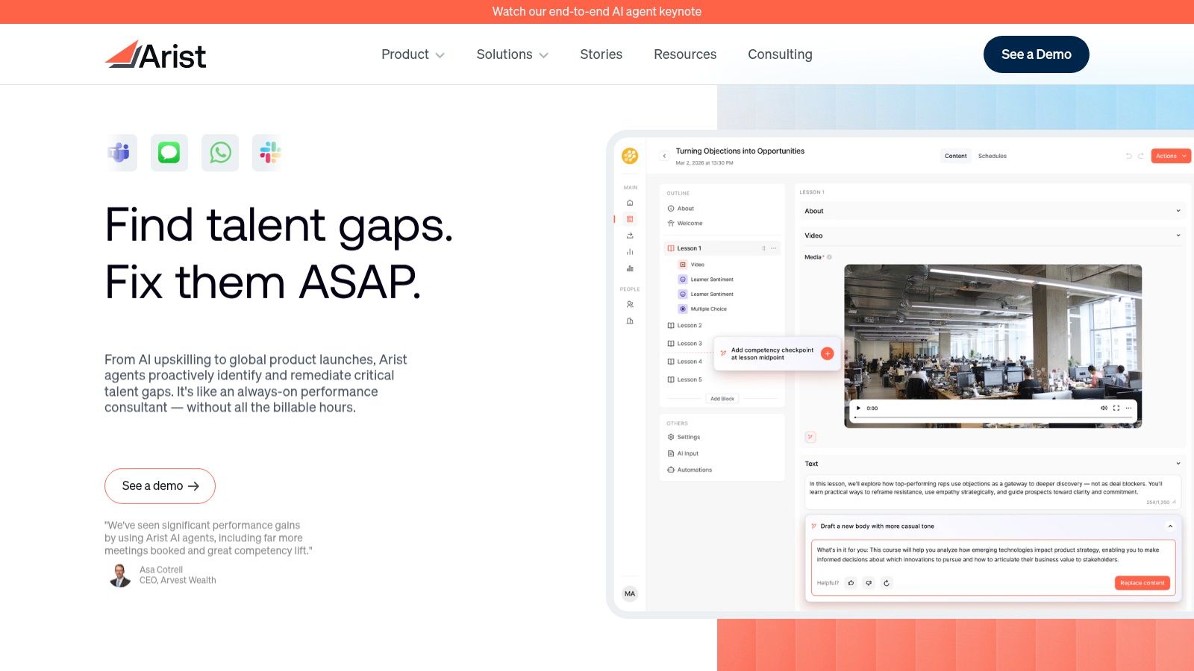Open the Consulting nav link
The height and width of the screenshot is (671, 1194).
[780, 54]
